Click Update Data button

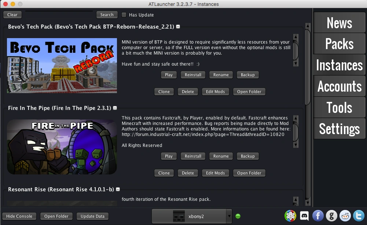[x=92, y=216]
